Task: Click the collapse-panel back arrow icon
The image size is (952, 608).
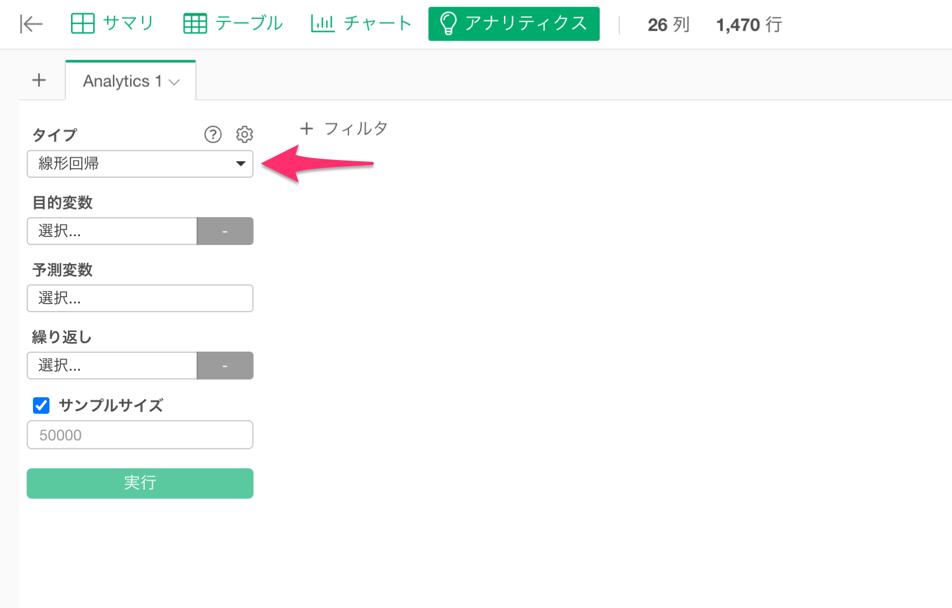Action: 30,24
